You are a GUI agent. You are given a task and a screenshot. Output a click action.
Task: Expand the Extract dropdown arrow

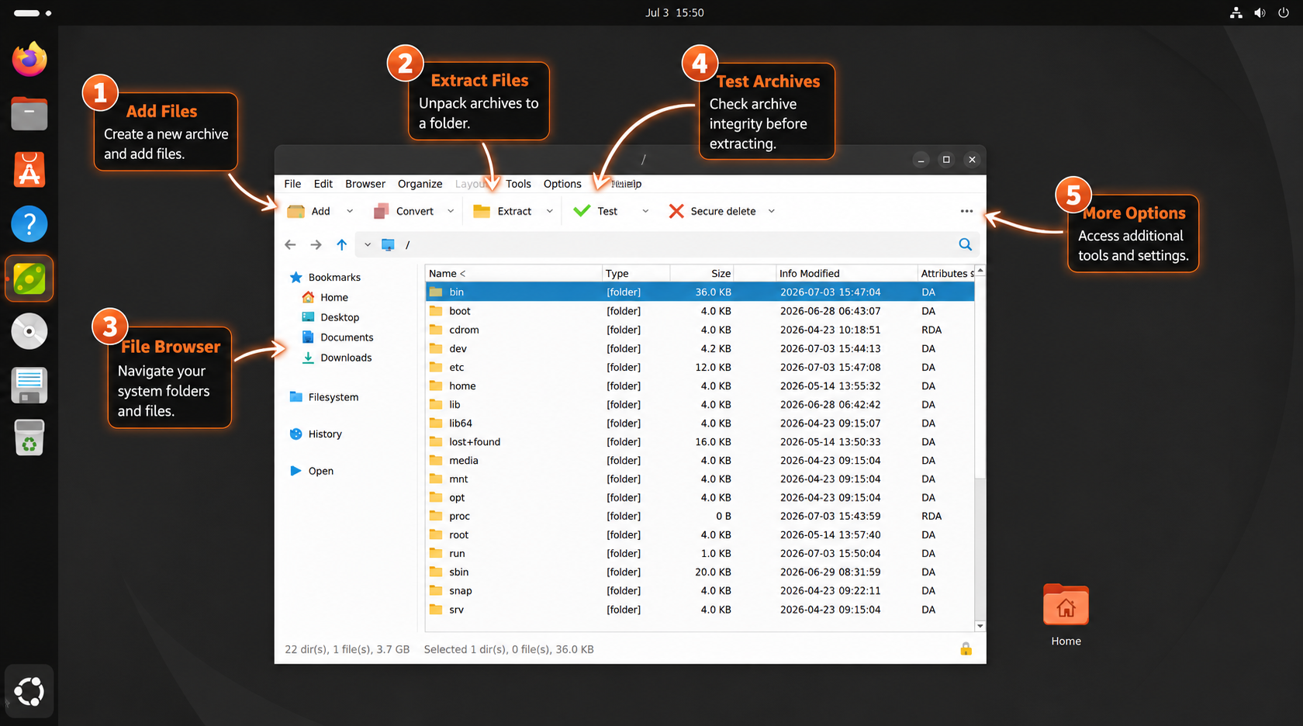click(x=550, y=211)
